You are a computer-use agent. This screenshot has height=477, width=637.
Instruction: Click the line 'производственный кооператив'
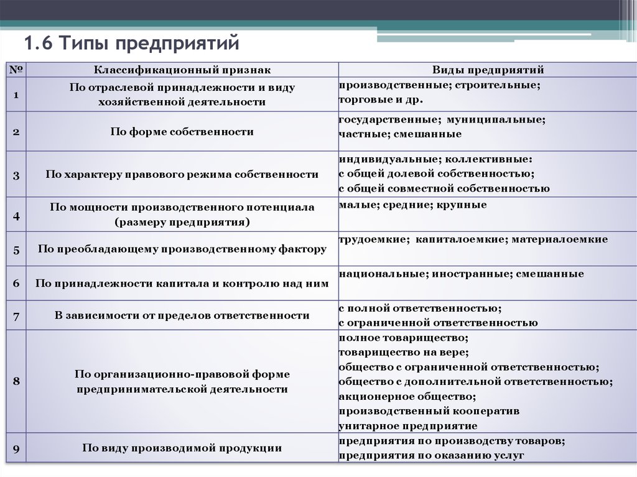tap(429, 411)
